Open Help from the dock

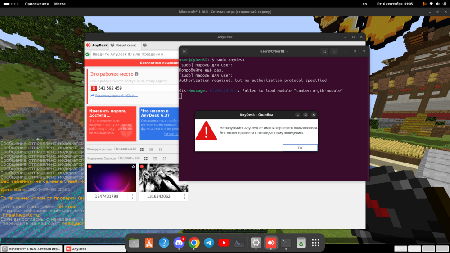(x=164, y=243)
